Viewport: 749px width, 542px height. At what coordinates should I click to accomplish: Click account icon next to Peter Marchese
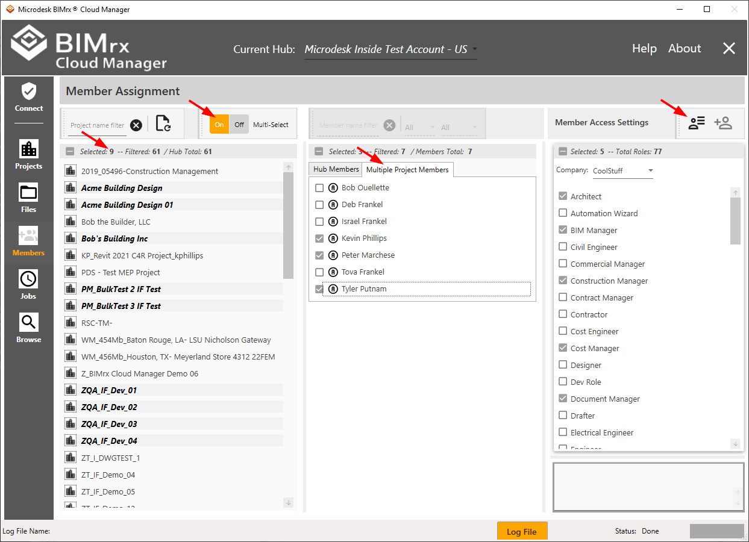tap(333, 255)
